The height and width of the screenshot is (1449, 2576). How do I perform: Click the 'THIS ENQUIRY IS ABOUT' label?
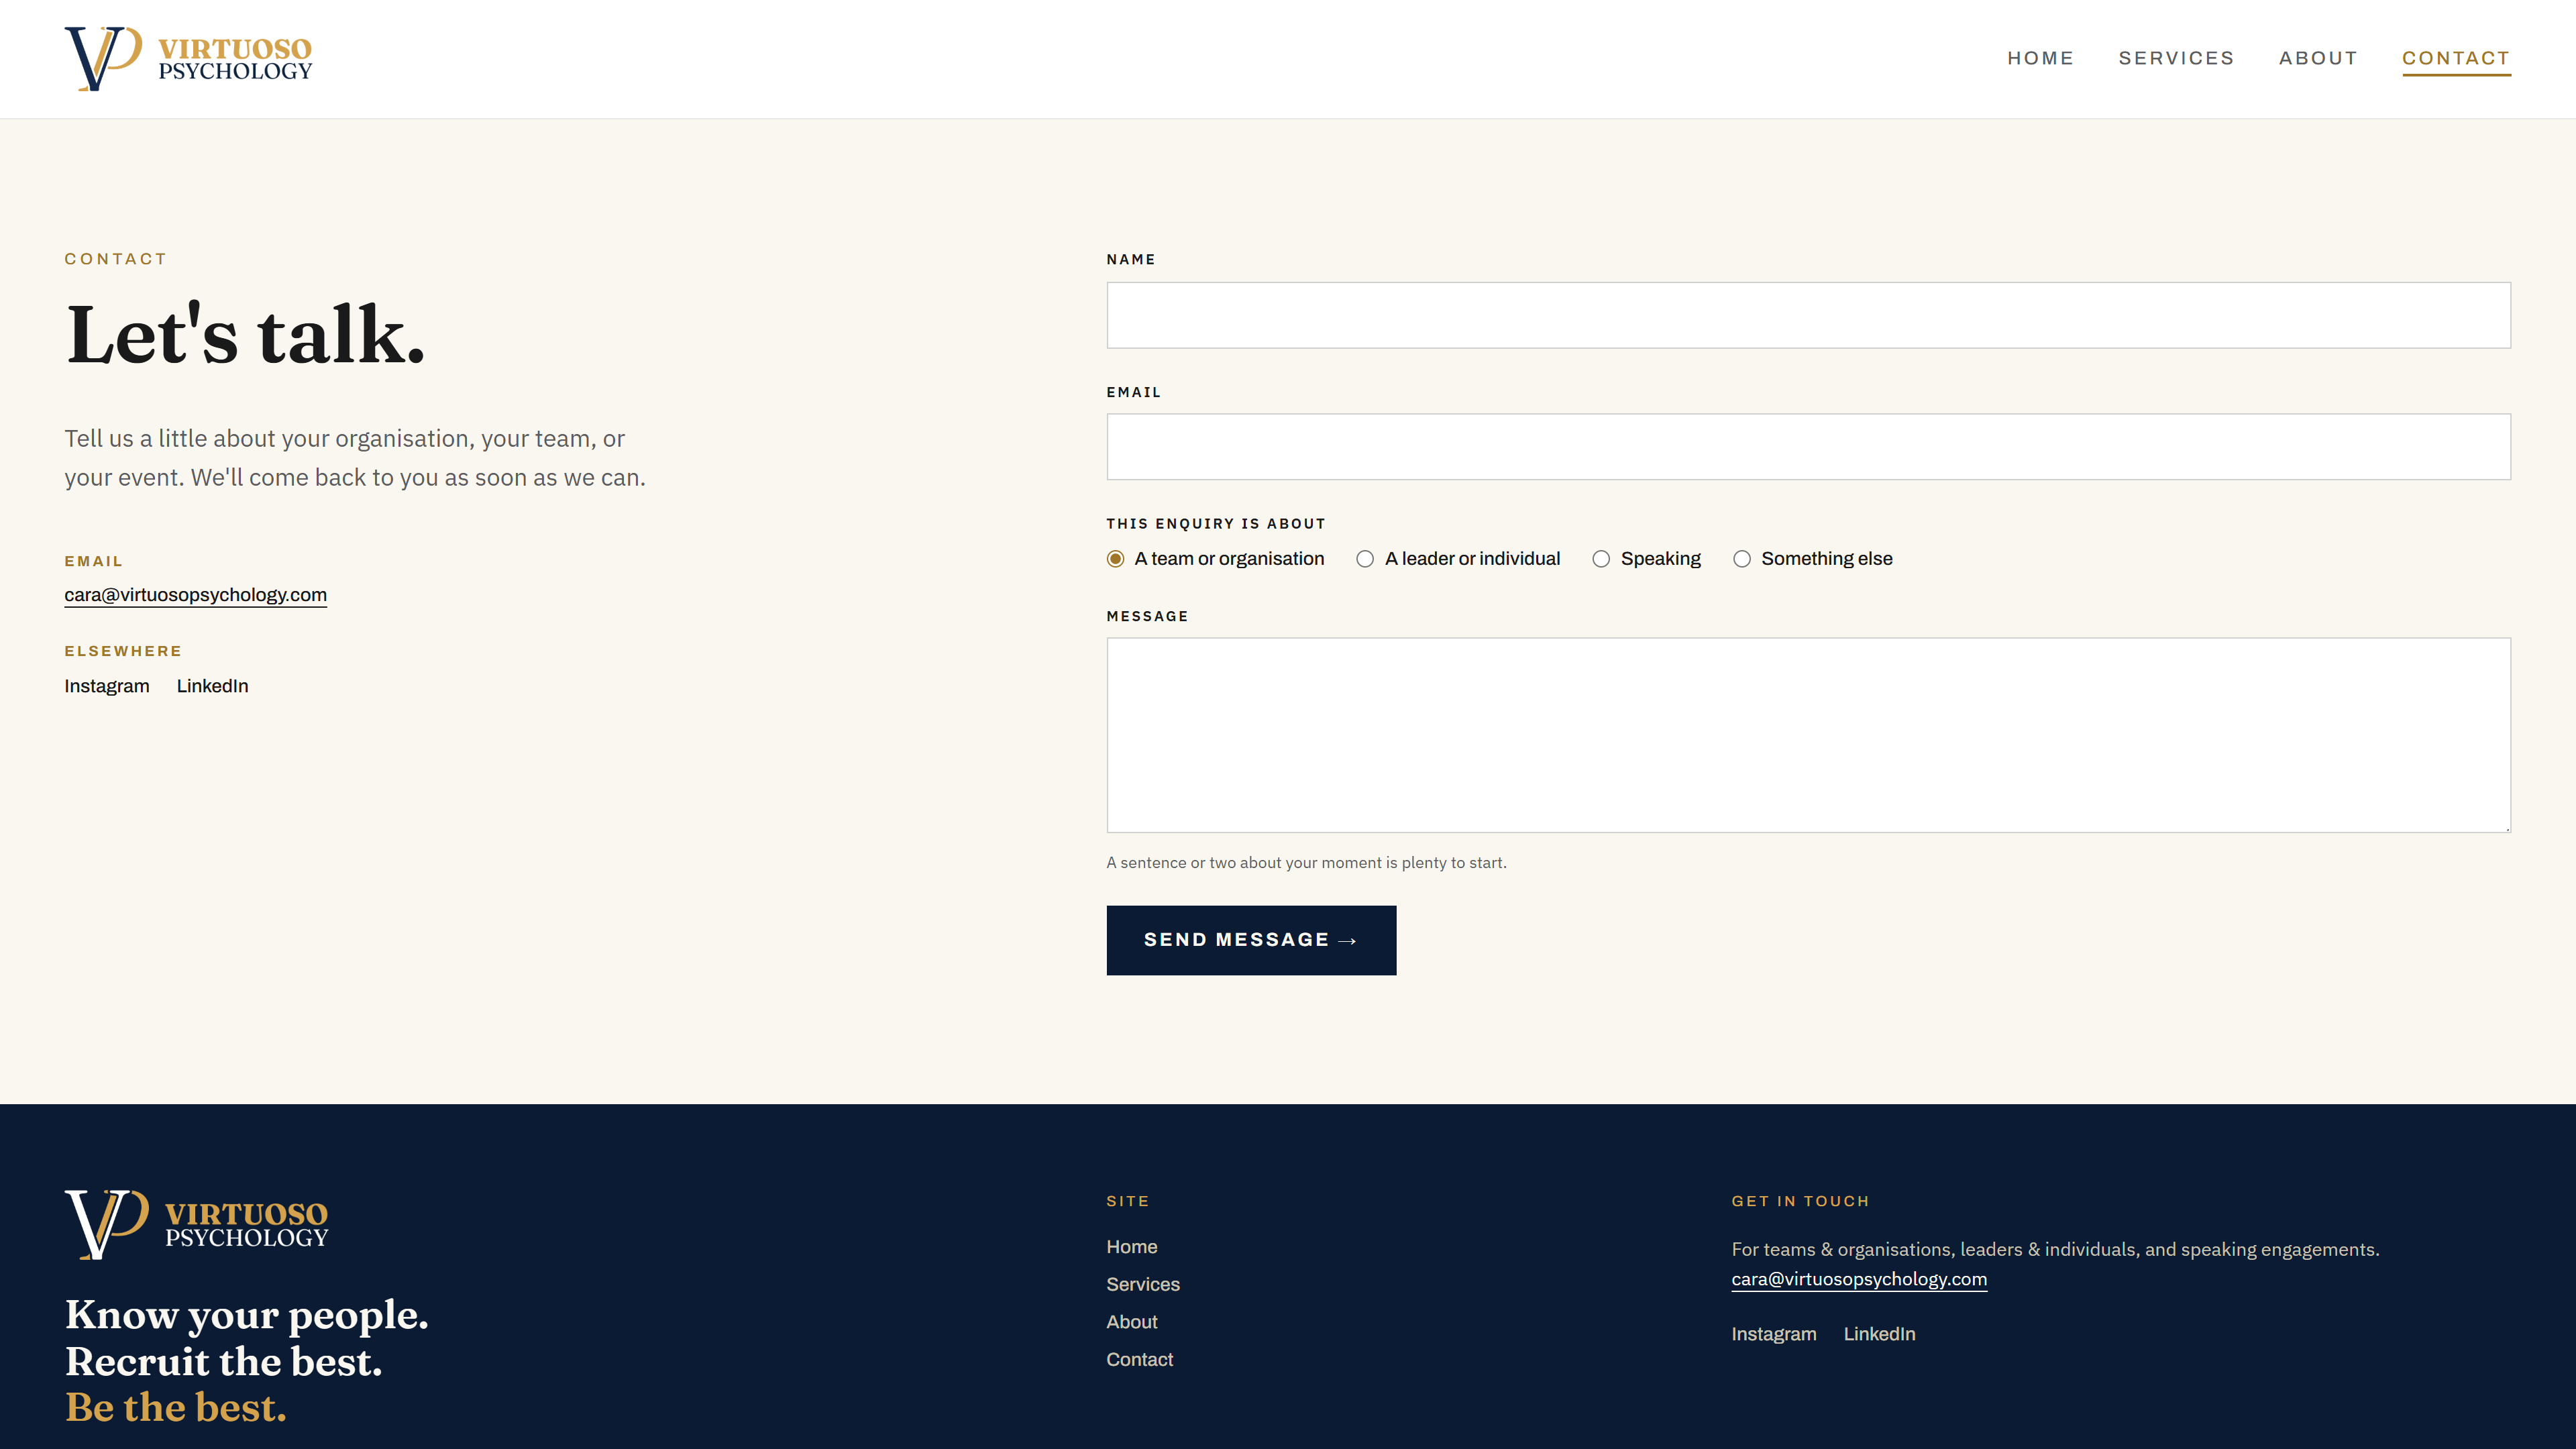pos(1216,524)
